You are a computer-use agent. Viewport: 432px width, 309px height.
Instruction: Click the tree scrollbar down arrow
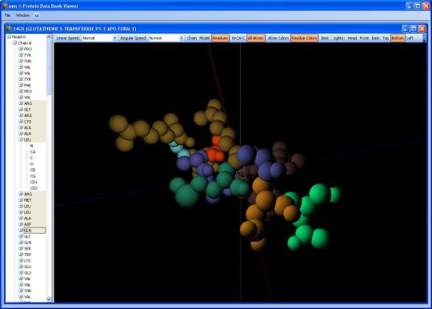pyautogui.click(x=49, y=299)
